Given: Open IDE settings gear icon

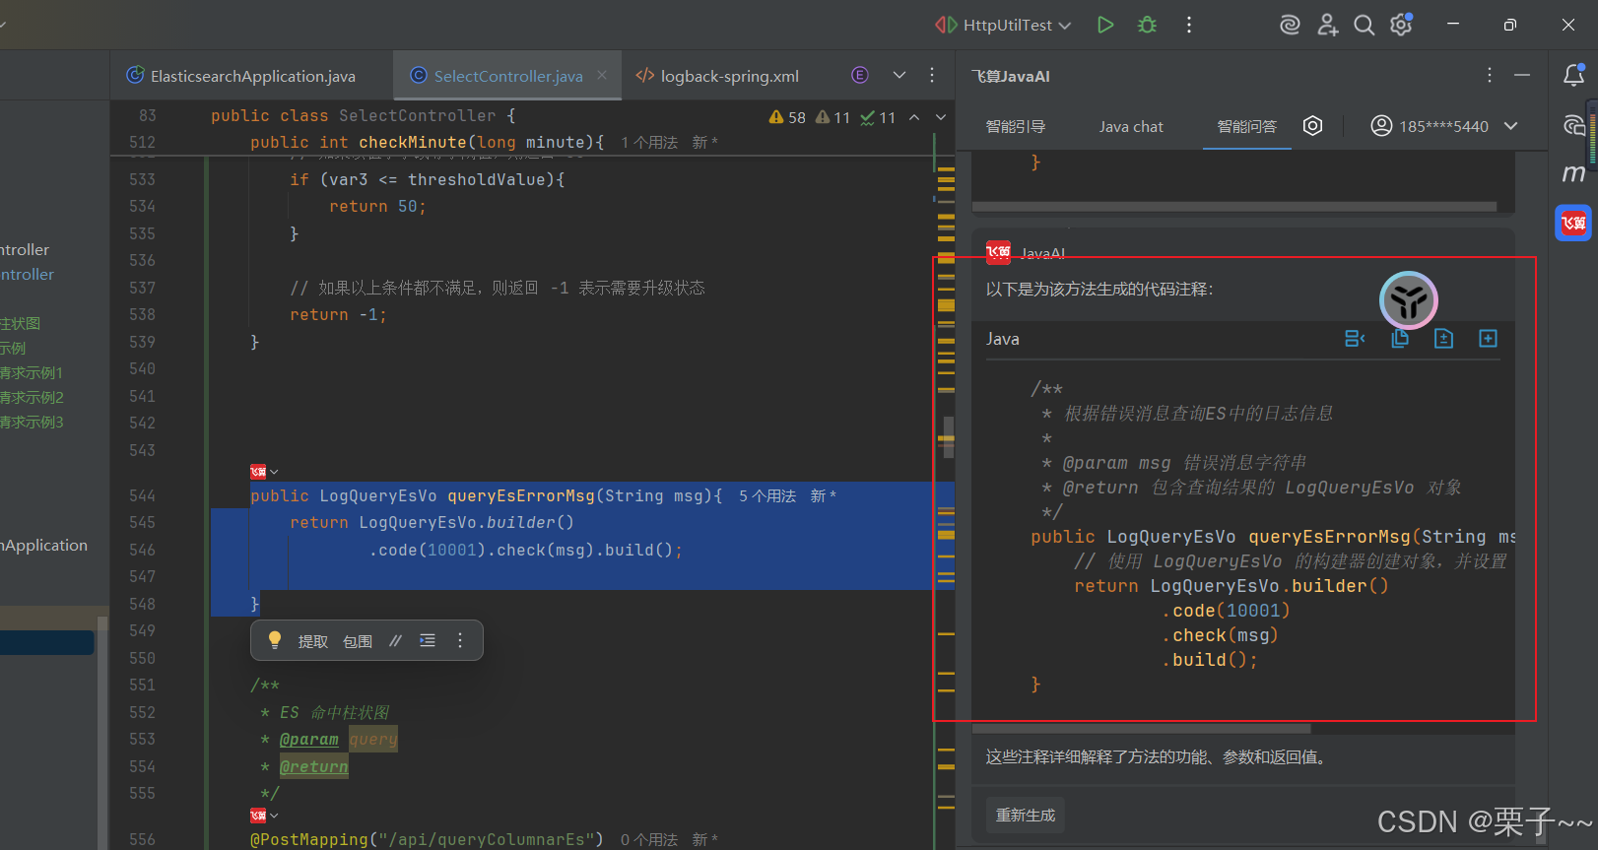Looking at the screenshot, I should pos(1401,25).
